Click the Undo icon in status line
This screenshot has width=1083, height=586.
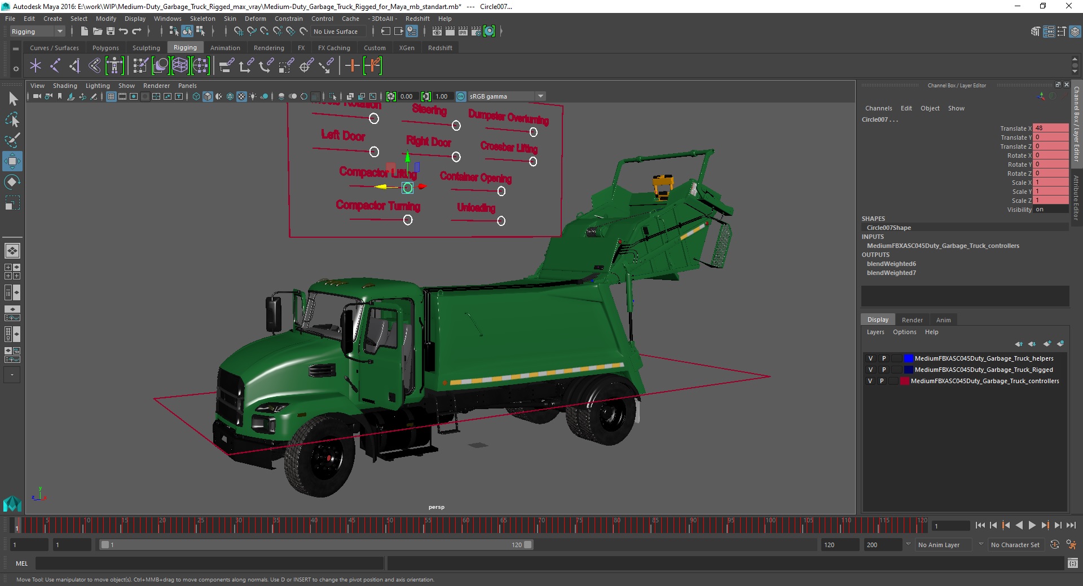124,32
